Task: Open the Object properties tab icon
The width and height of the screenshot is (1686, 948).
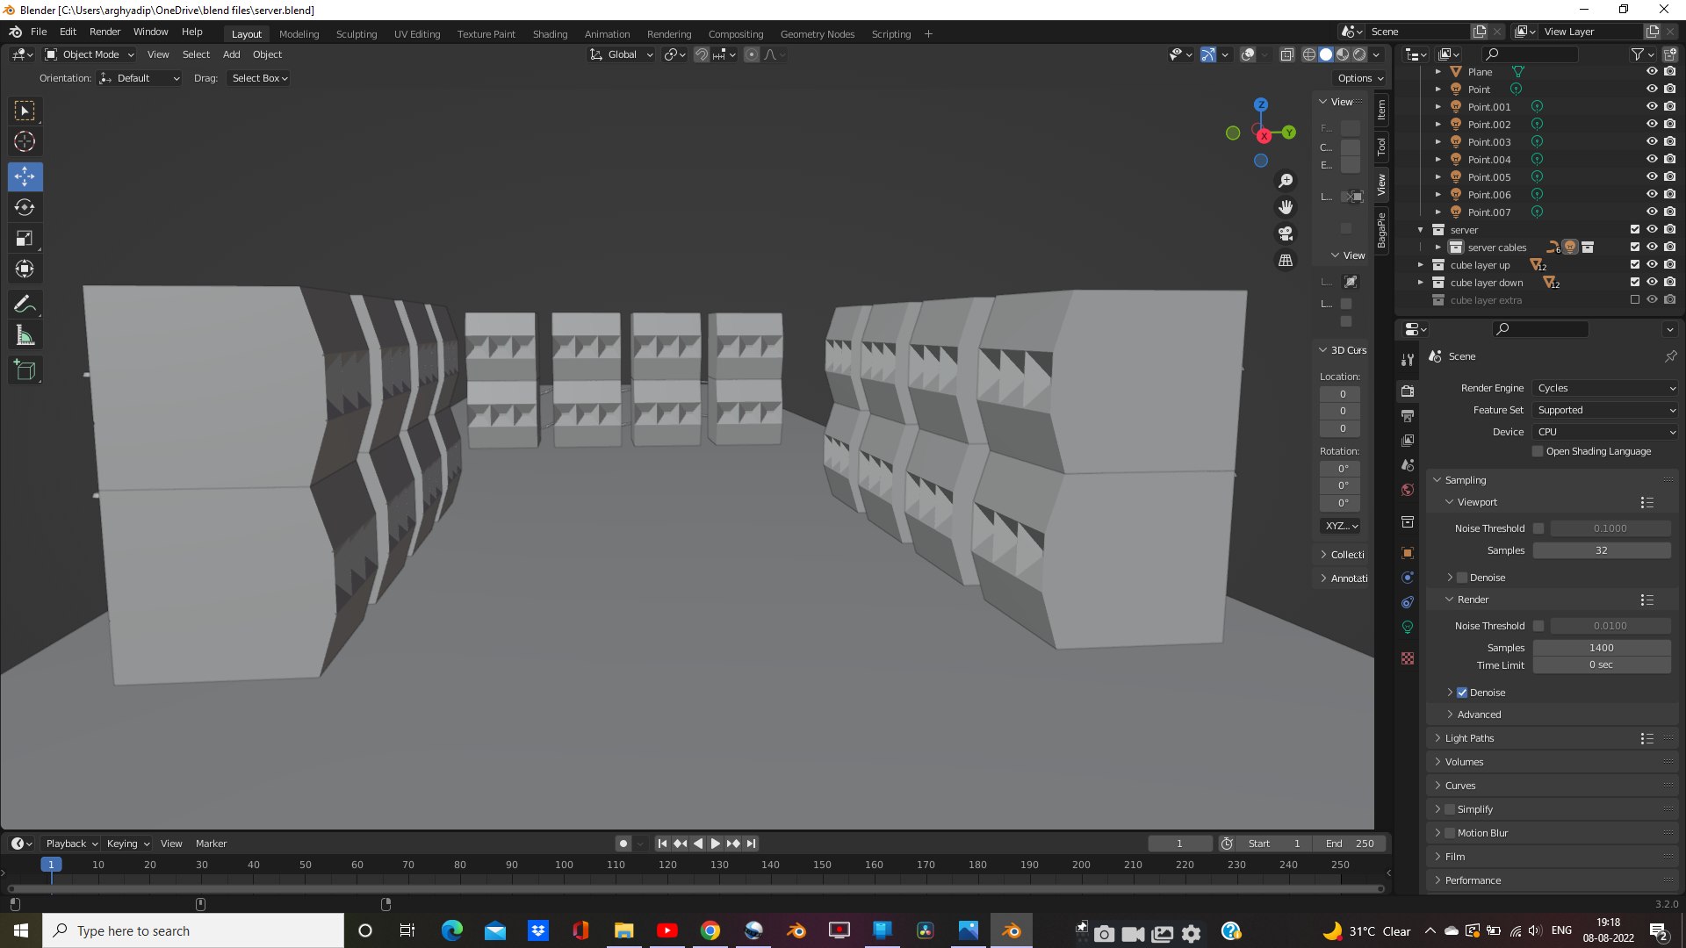Action: [x=1408, y=553]
